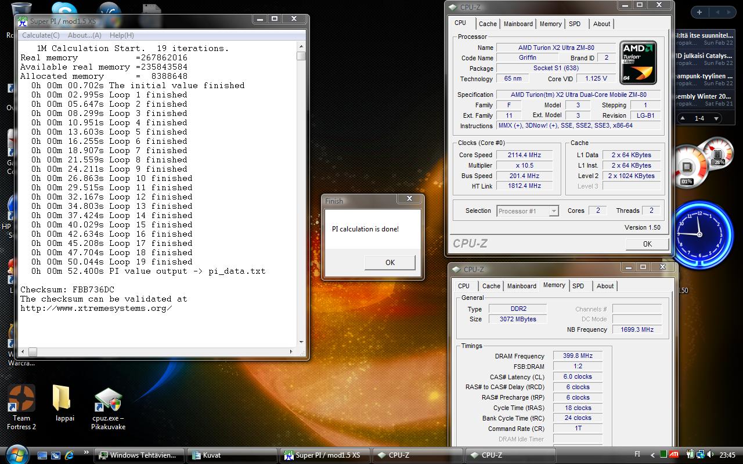Click the plus button to add gadgets
The width and height of the screenshot is (743, 464).
pyautogui.click(x=699, y=12)
